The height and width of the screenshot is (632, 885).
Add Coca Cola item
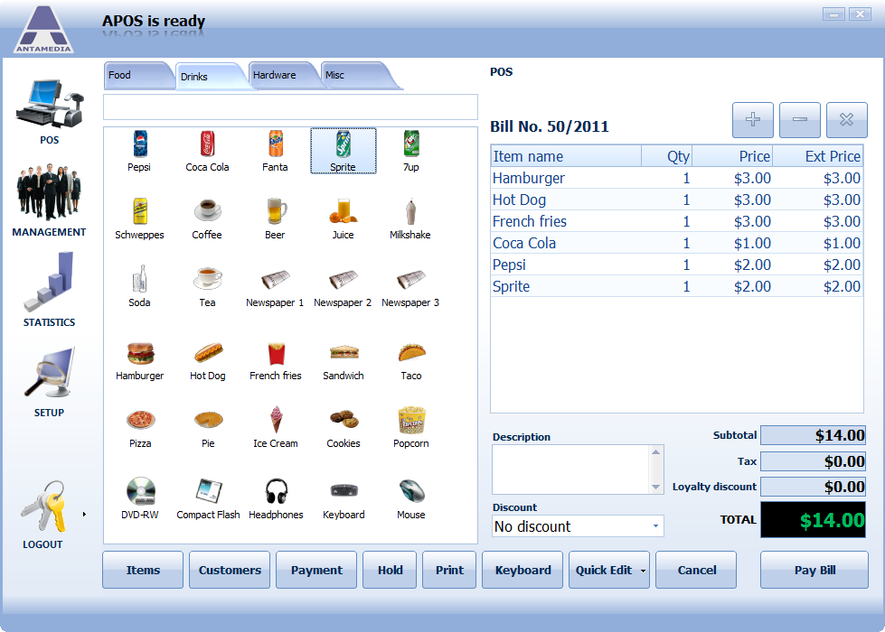pyautogui.click(x=207, y=151)
